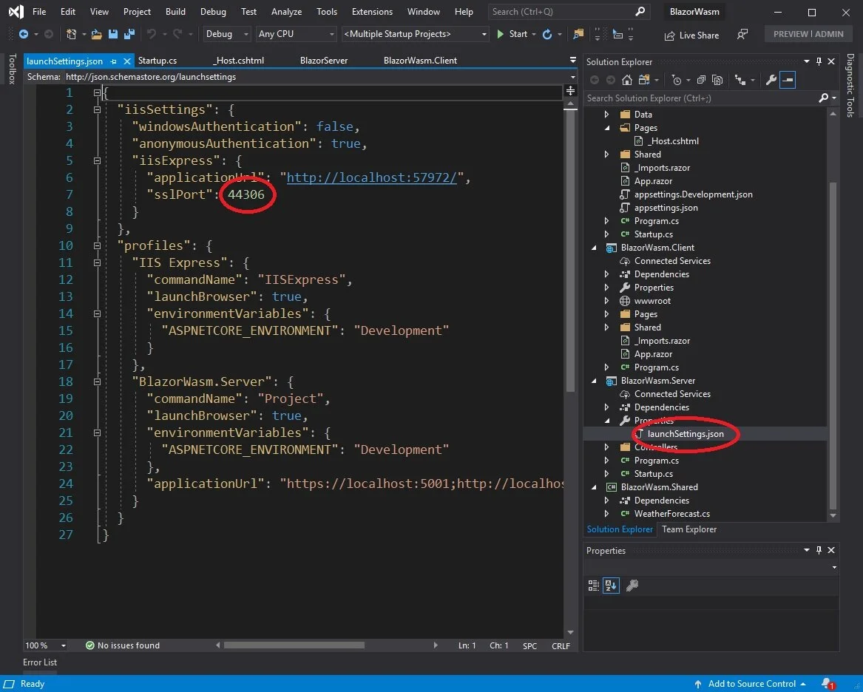
Task: Open the Extensions menu
Action: point(372,12)
